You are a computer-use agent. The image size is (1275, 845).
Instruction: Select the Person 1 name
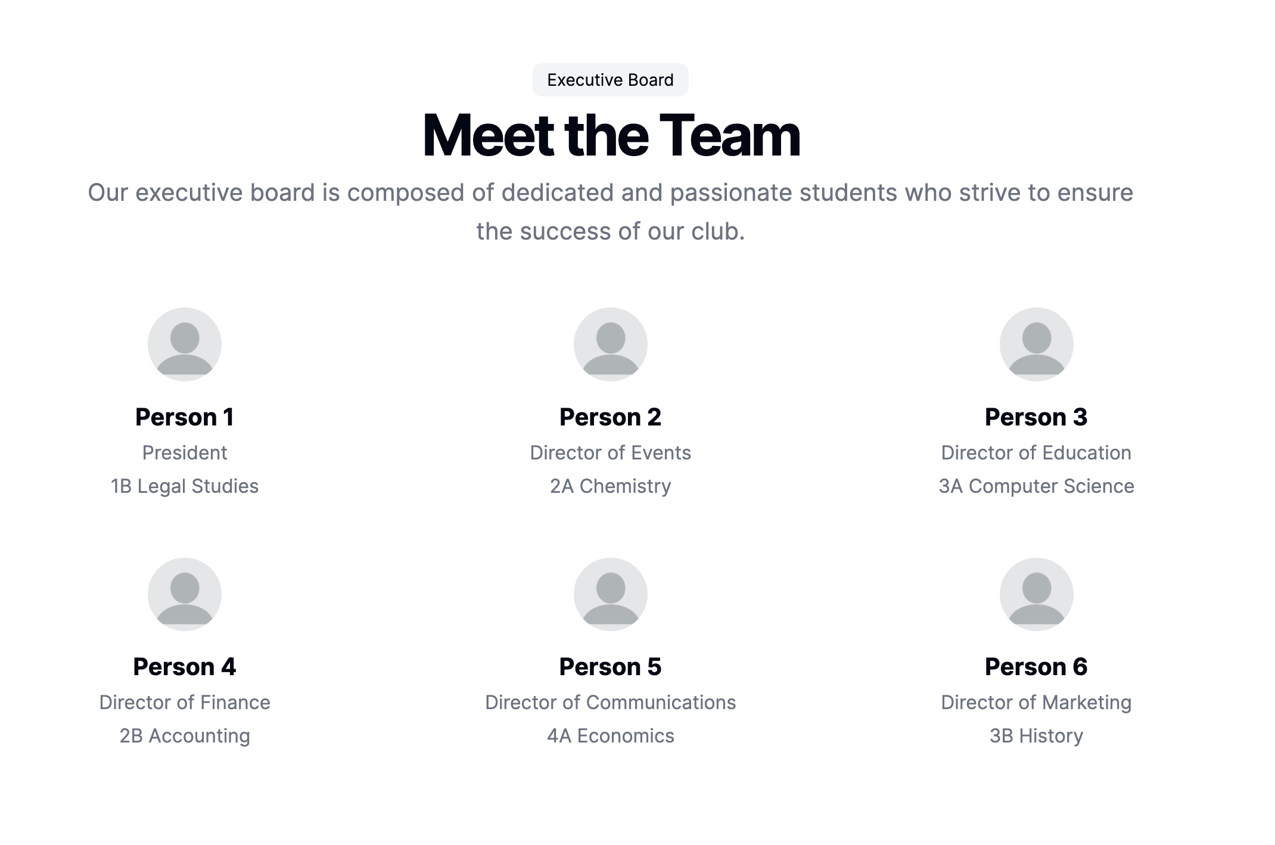coord(185,417)
